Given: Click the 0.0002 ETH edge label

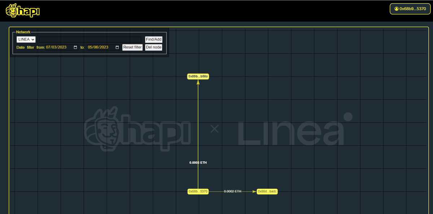Looking at the screenshot, I should point(232,191).
